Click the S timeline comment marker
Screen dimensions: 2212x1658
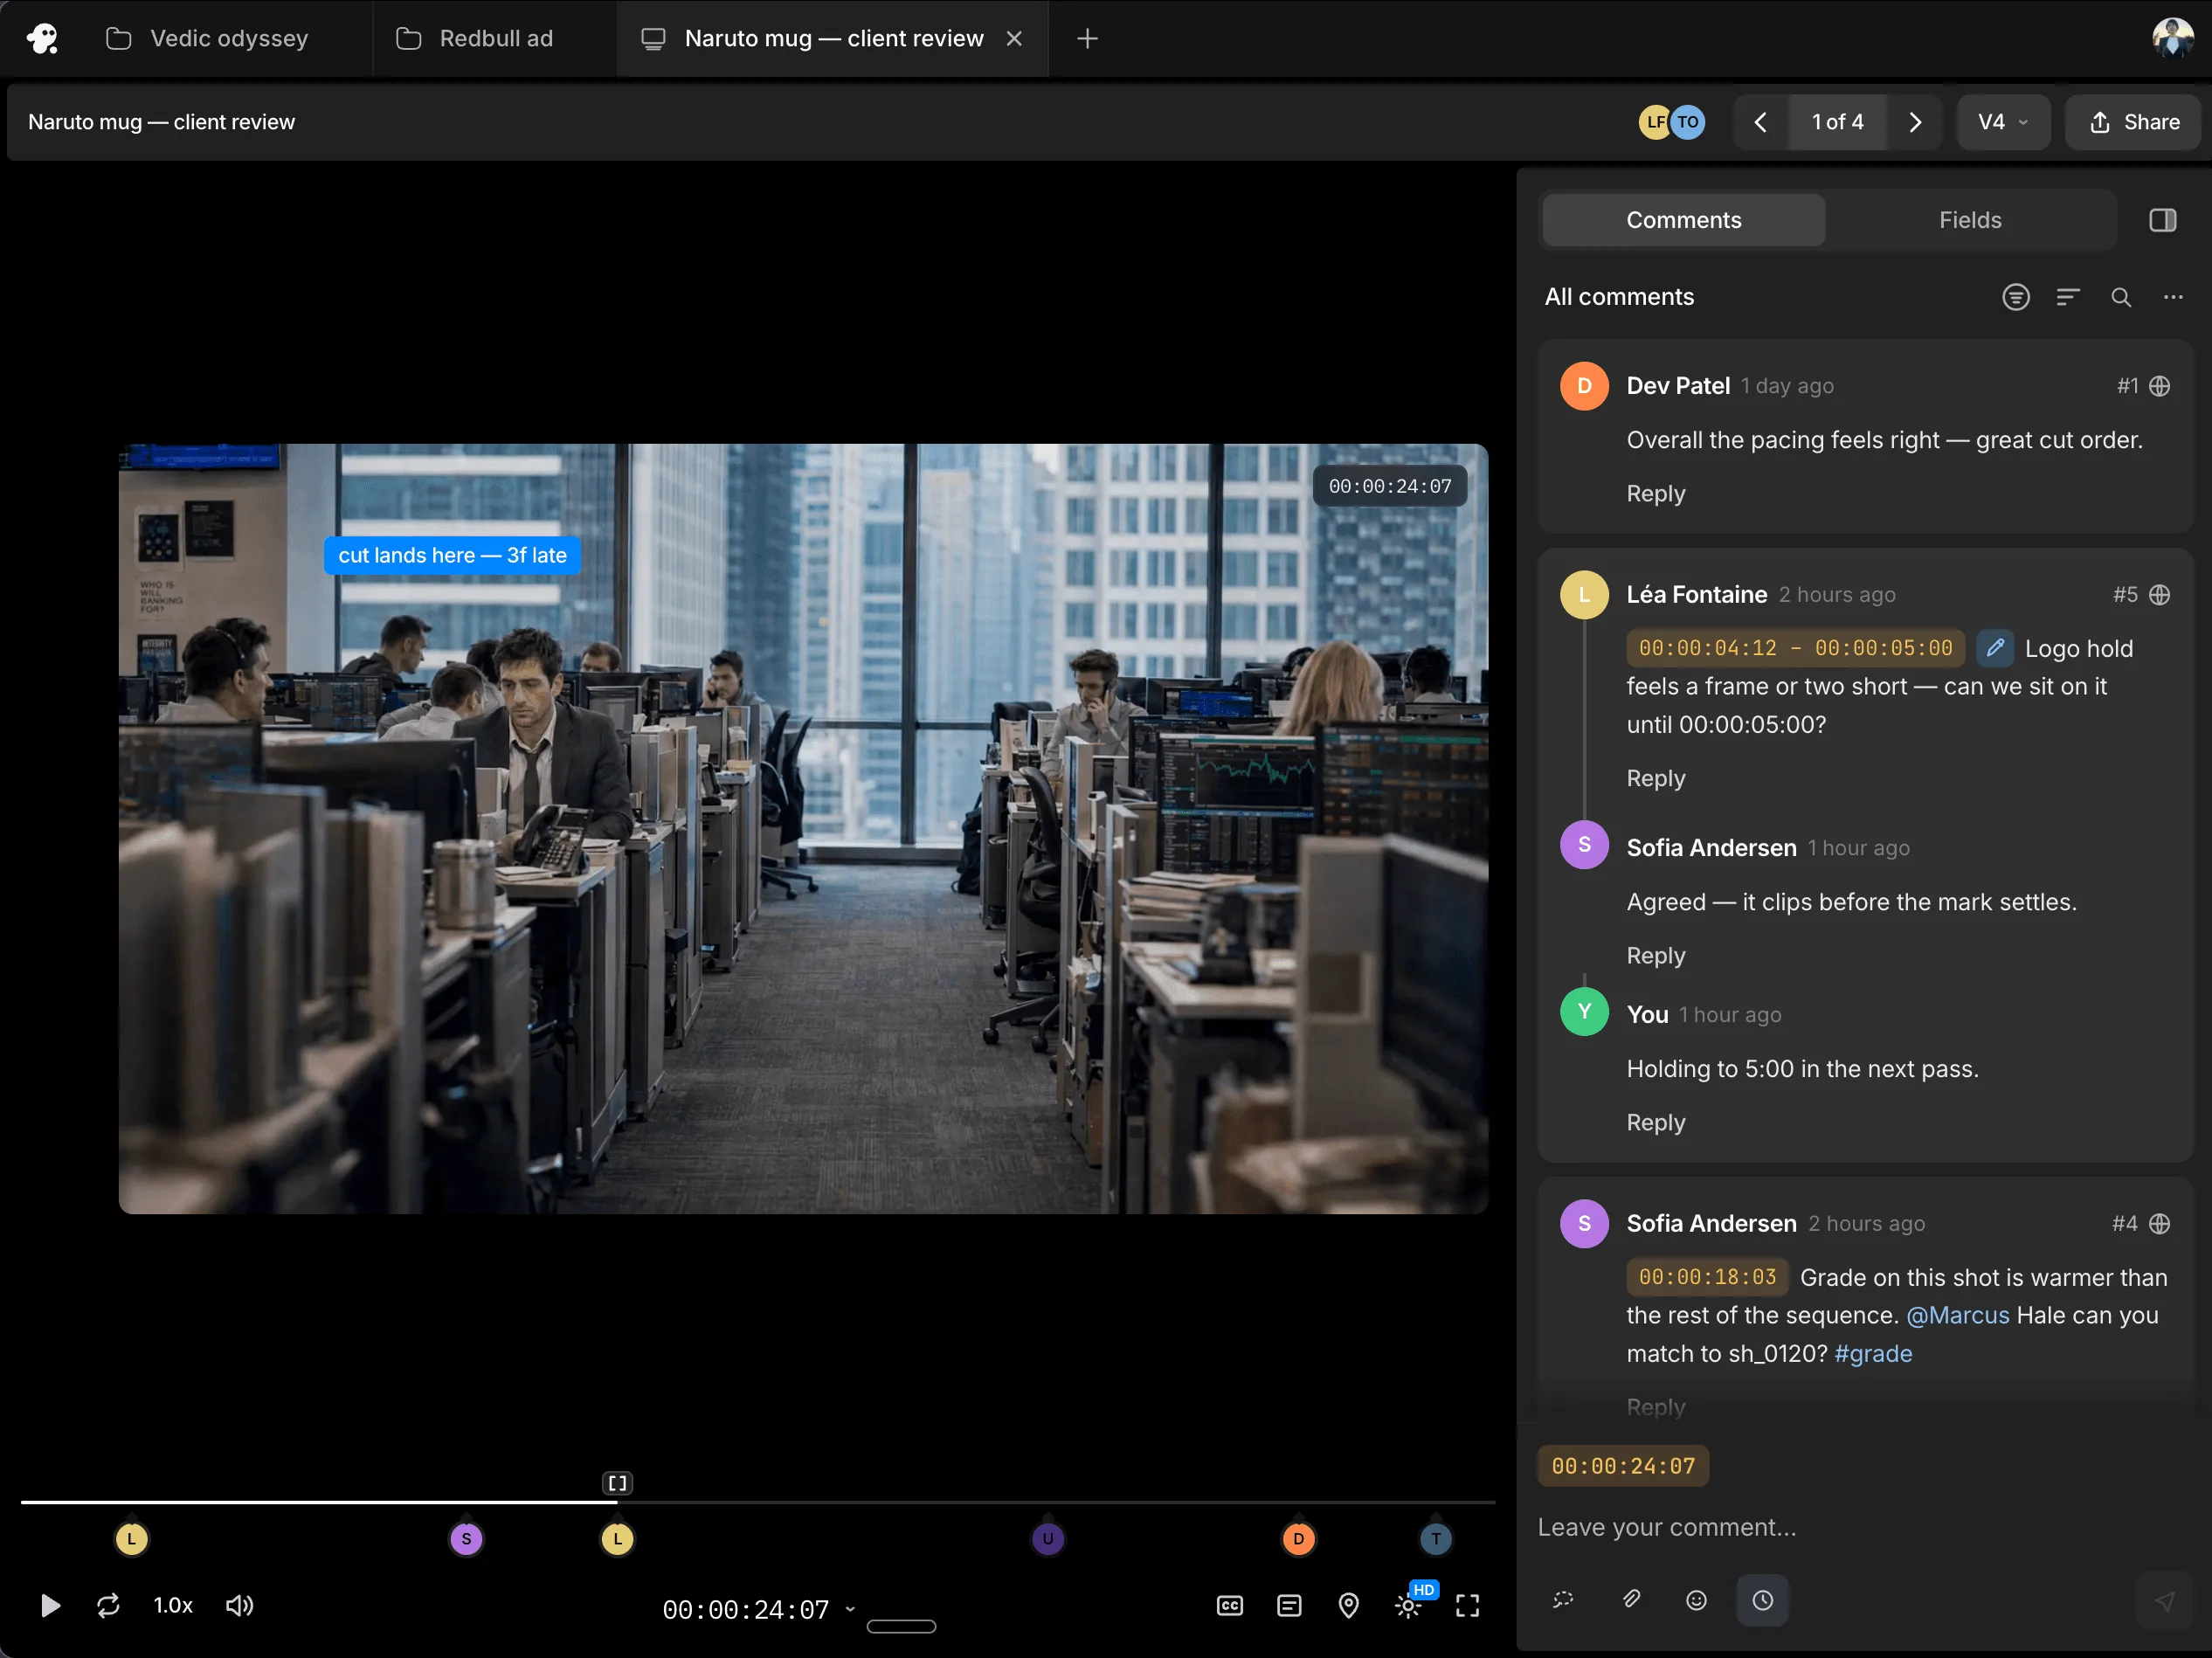pos(466,1539)
